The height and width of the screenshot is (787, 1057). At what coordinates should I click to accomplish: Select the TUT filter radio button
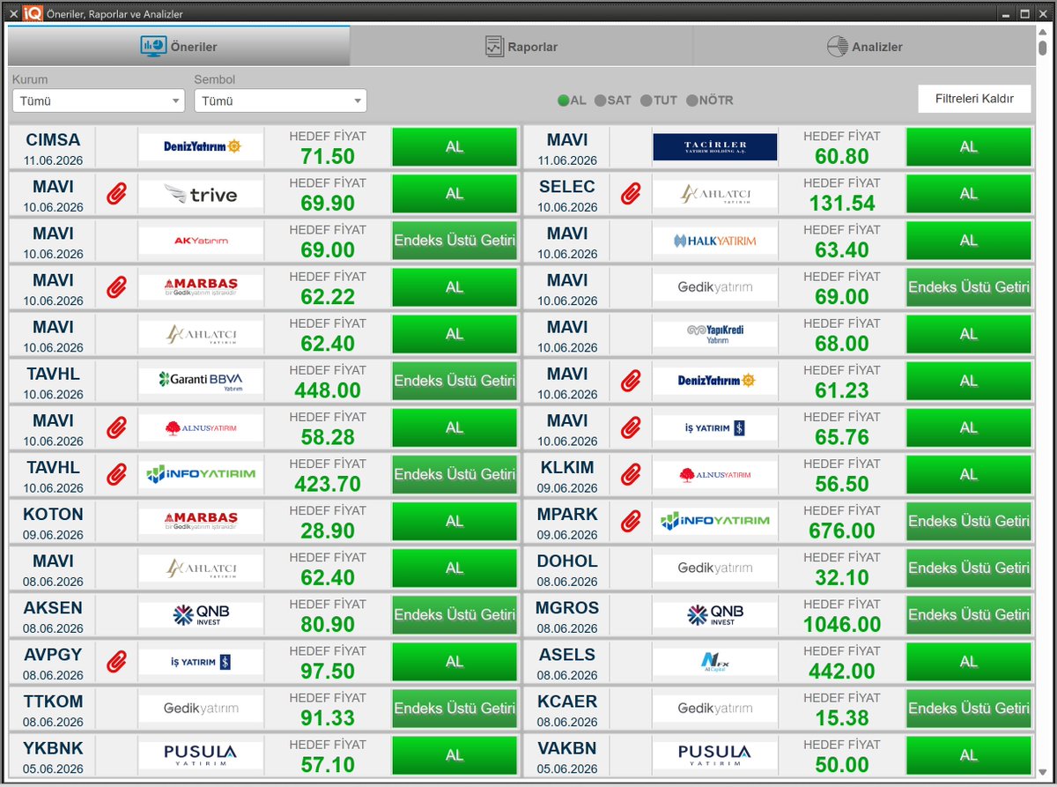coord(647,100)
